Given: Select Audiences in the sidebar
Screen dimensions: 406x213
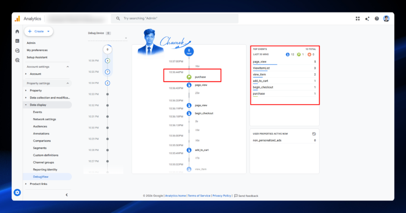Looking at the screenshot, I should click(40, 127).
